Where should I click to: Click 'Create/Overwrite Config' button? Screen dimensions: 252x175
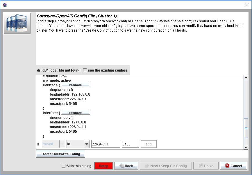60,154
